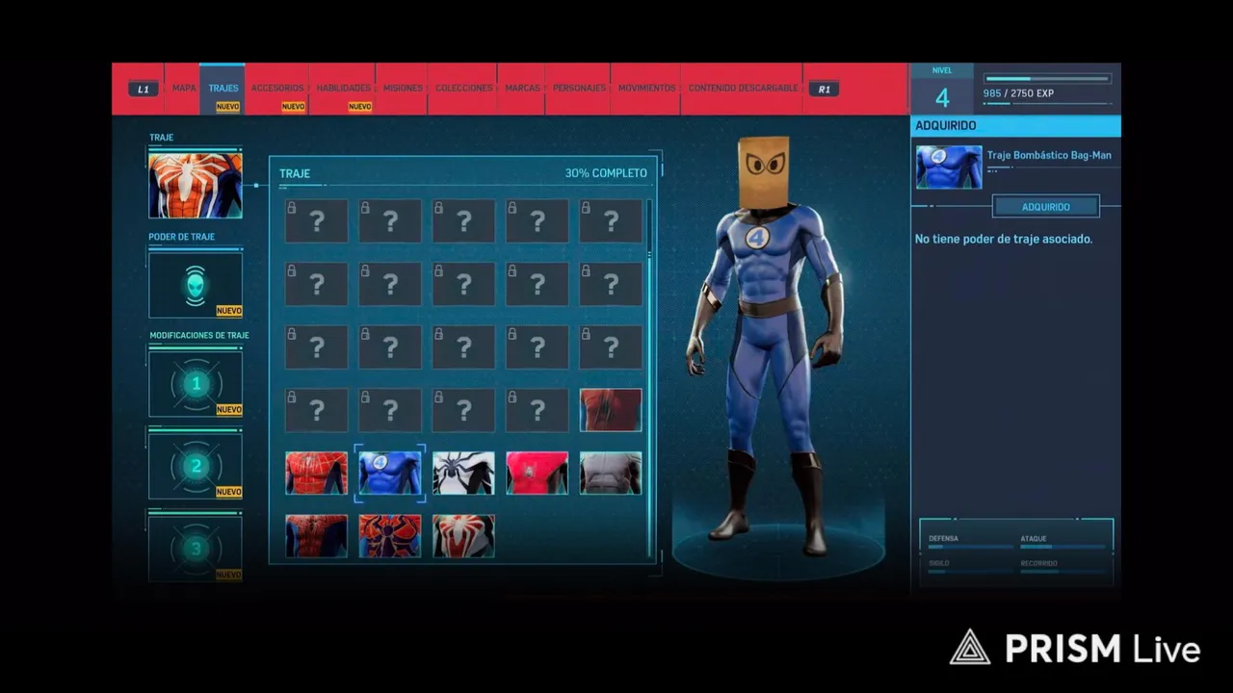The width and height of the screenshot is (1233, 693).
Task: Click the ADQUIRIDO button
Action: click(1046, 207)
